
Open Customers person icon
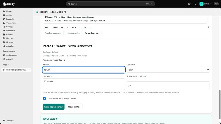4,23
